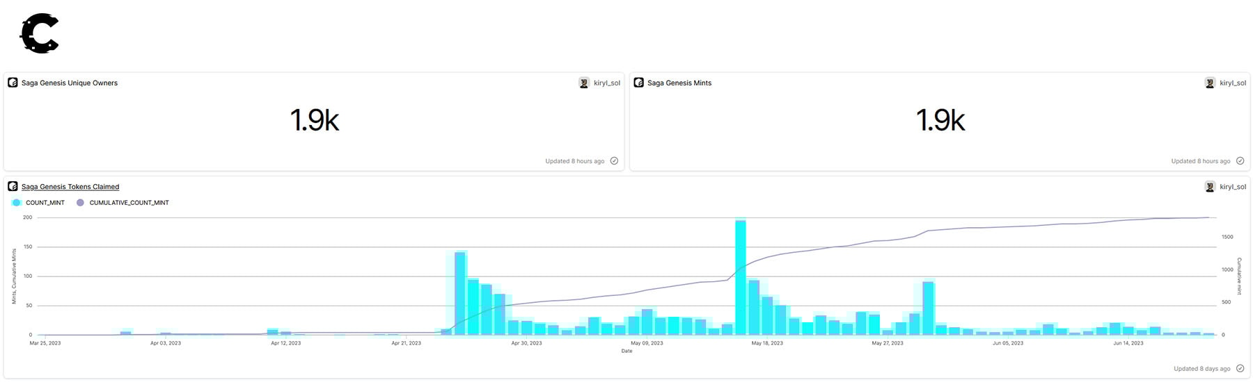The width and height of the screenshot is (1253, 382).
Task: Click update checkmark icon below the chart
Action: click(x=1240, y=368)
